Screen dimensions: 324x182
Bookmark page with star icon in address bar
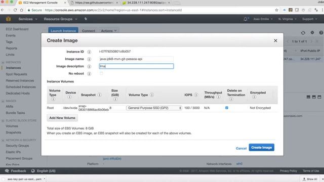(276, 10)
